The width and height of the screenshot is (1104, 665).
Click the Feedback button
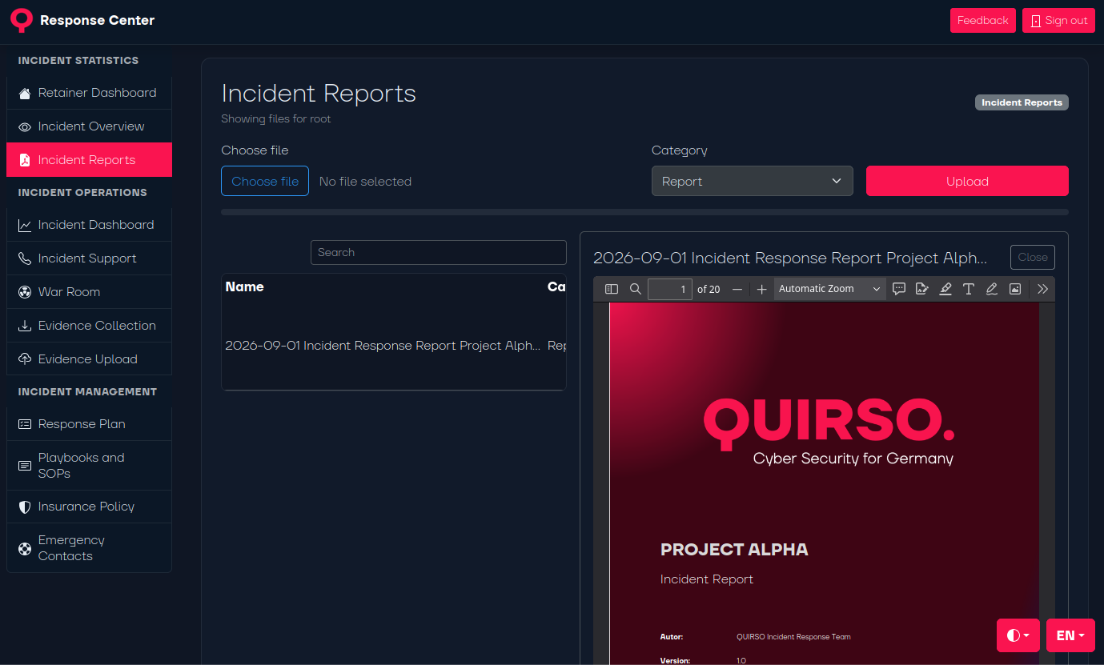pyautogui.click(x=983, y=21)
